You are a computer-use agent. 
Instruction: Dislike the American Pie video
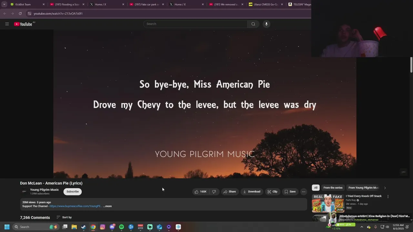point(214,192)
